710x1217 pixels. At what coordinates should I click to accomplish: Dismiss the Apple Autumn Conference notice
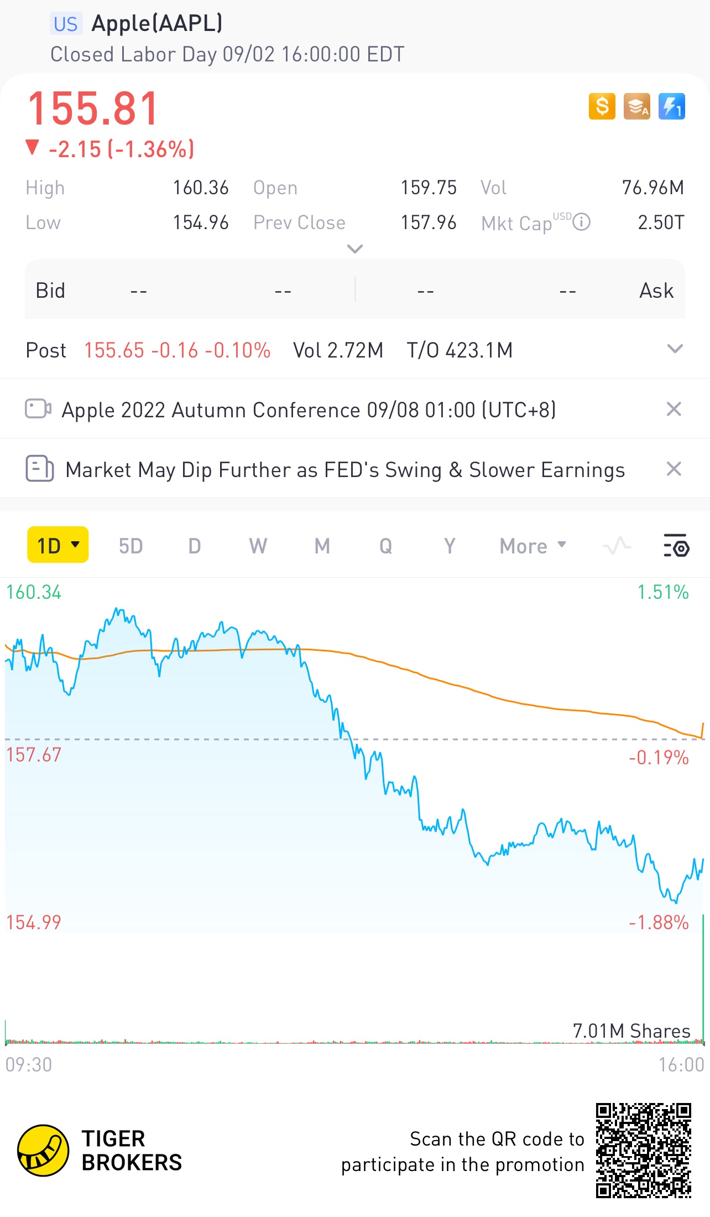[674, 410]
